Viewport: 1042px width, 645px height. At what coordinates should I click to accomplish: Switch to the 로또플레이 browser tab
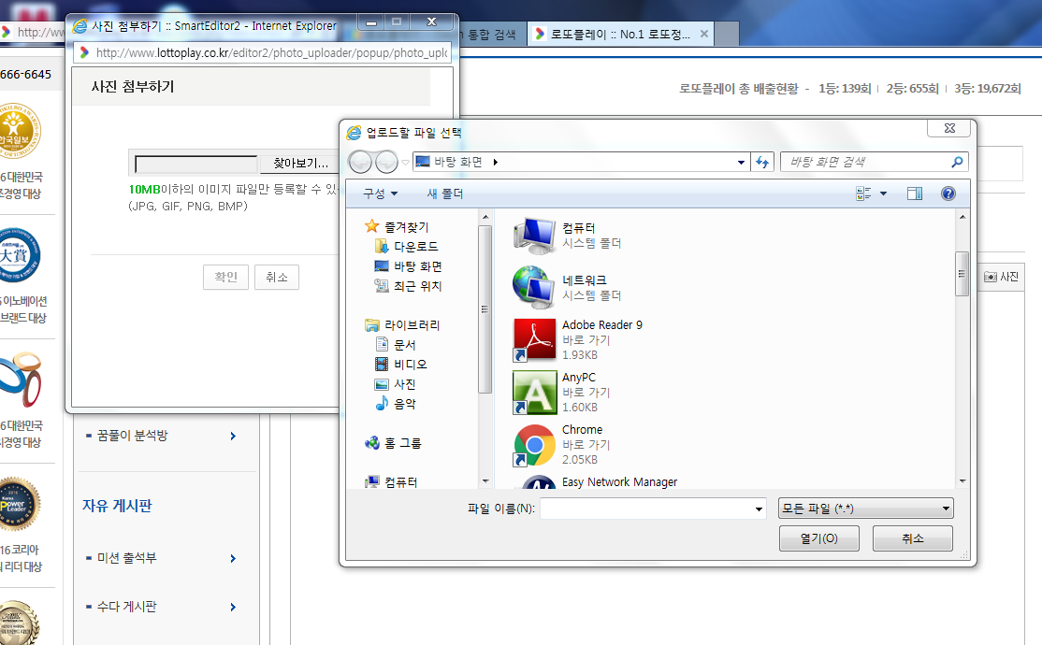tap(619, 34)
